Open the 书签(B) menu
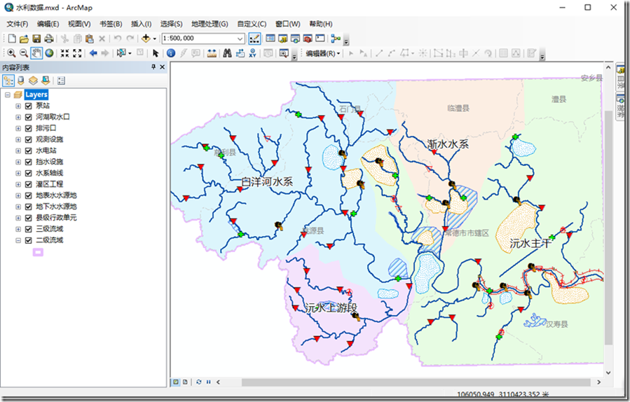This screenshot has height=402, width=630. point(111,24)
